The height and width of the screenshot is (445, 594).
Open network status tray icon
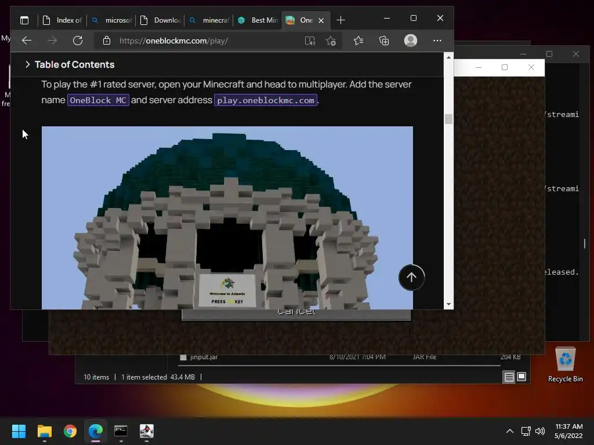(526, 431)
